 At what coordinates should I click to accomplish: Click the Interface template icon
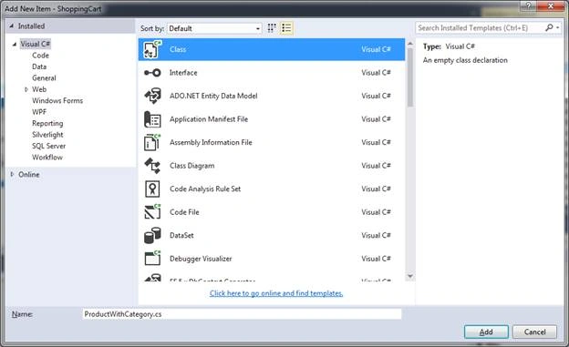tap(152, 73)
